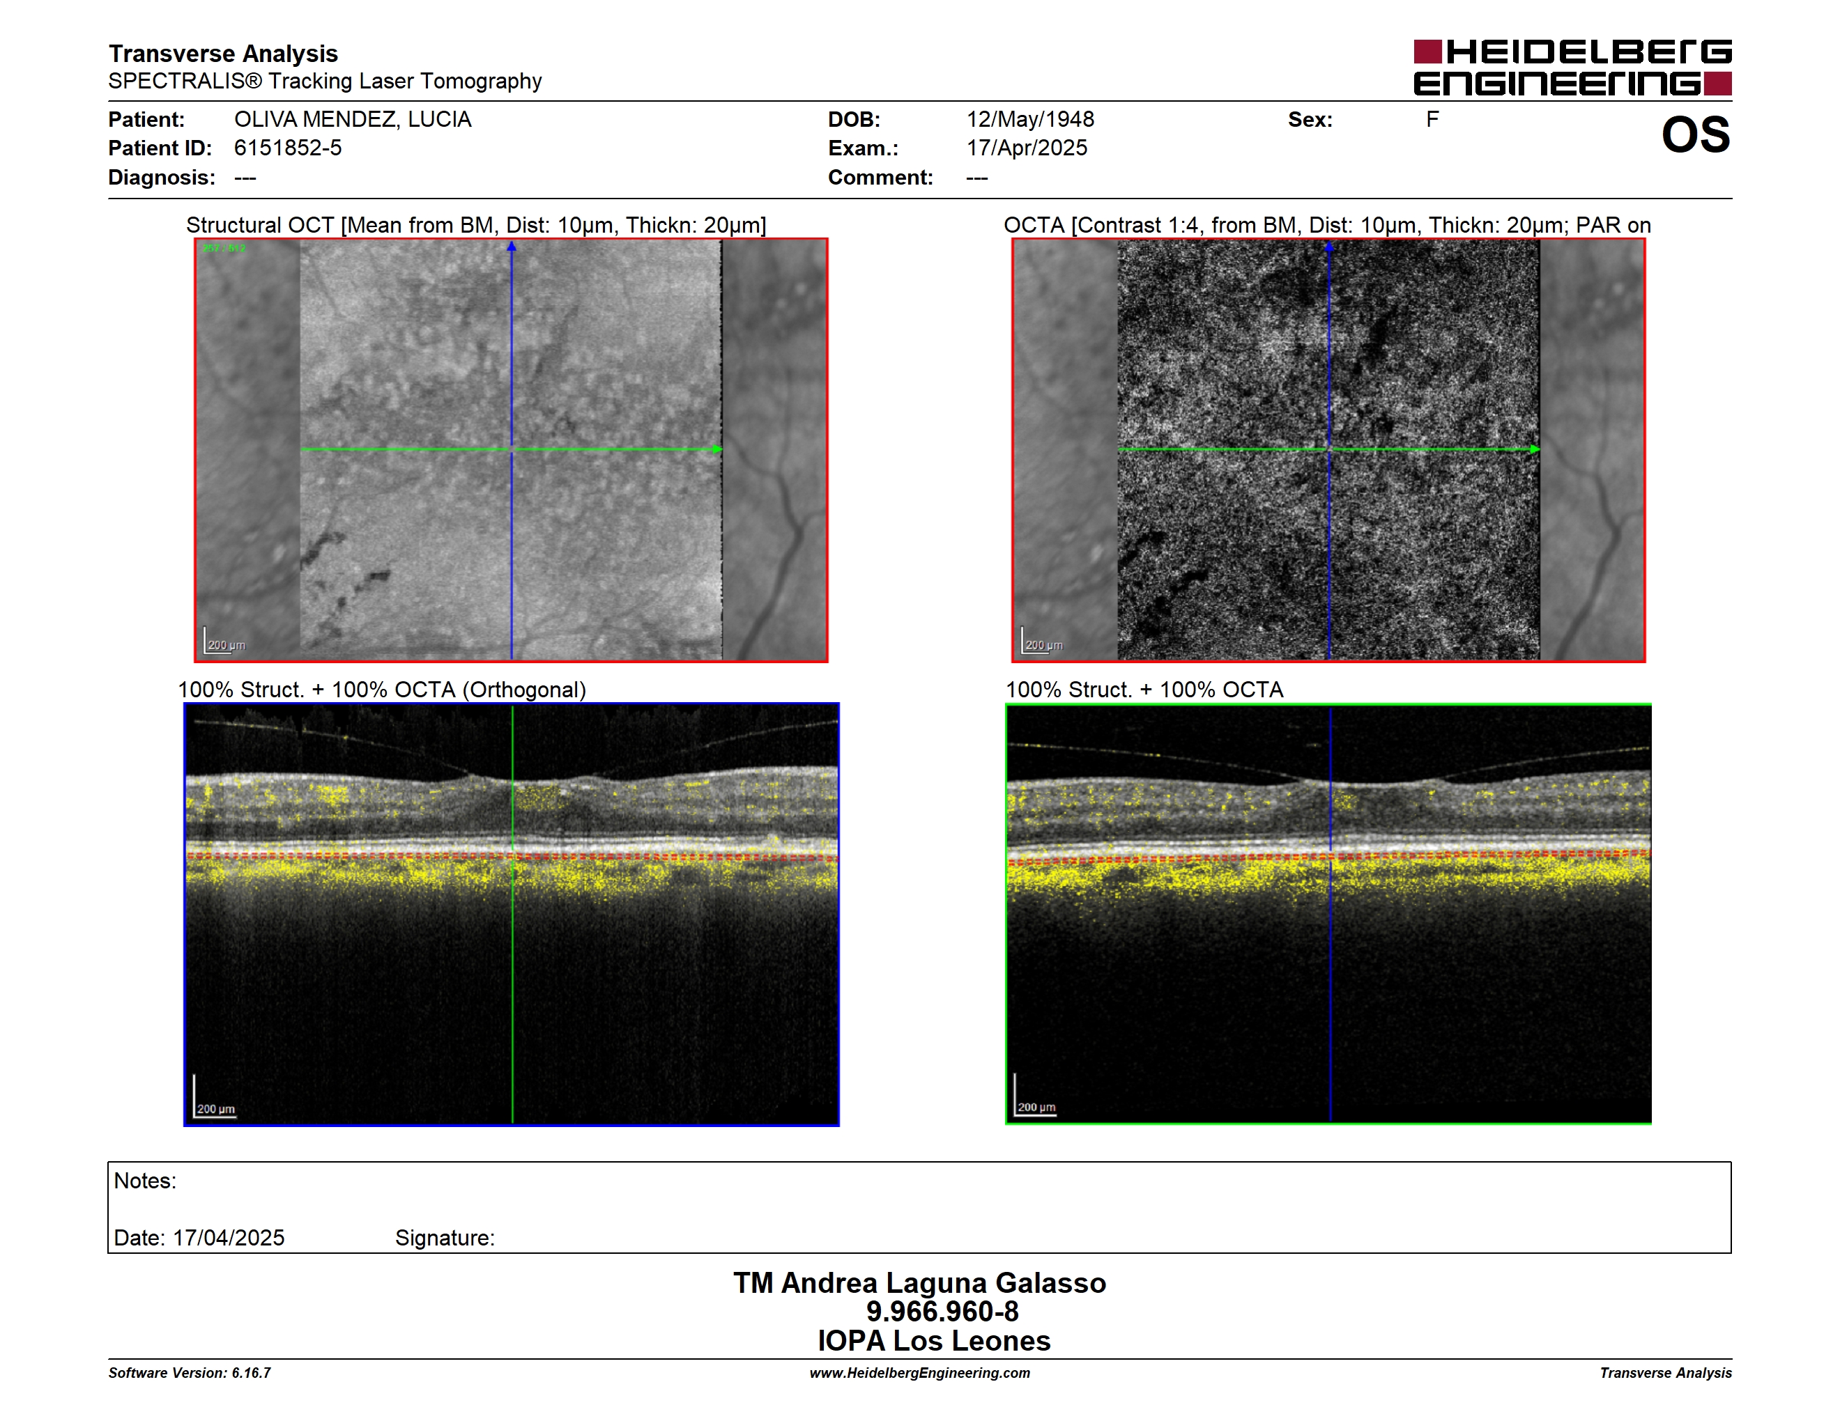Click the Notes box field

click(919, 1207)
